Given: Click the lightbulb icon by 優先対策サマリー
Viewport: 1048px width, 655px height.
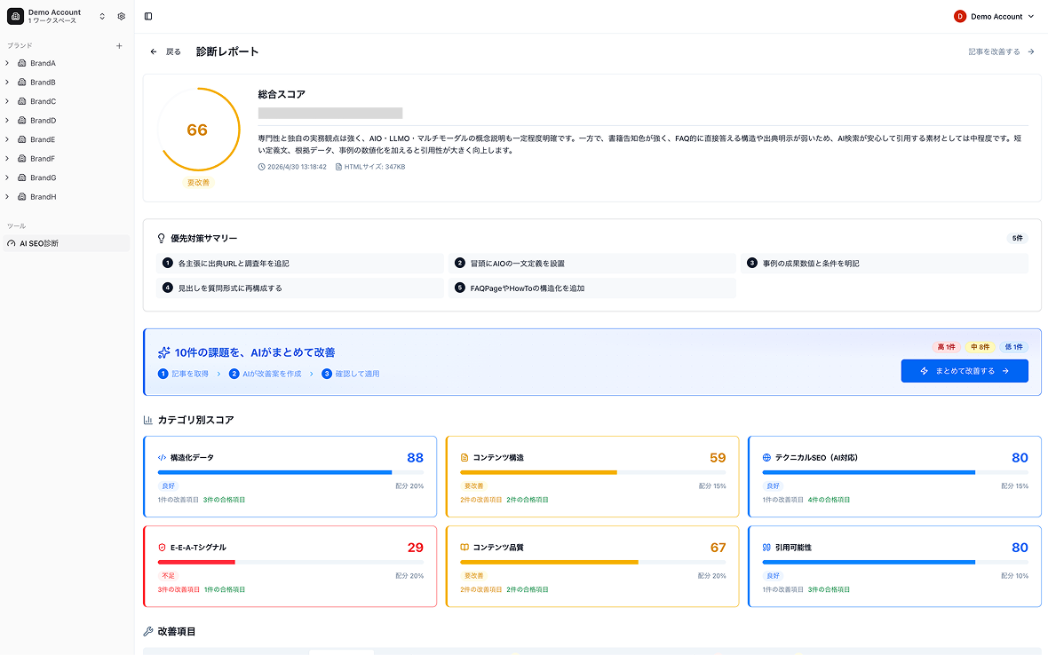Looking at the screenshot, I should (161, 239).
